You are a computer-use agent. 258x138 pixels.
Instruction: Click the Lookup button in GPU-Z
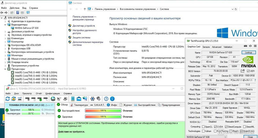[248, 52]
